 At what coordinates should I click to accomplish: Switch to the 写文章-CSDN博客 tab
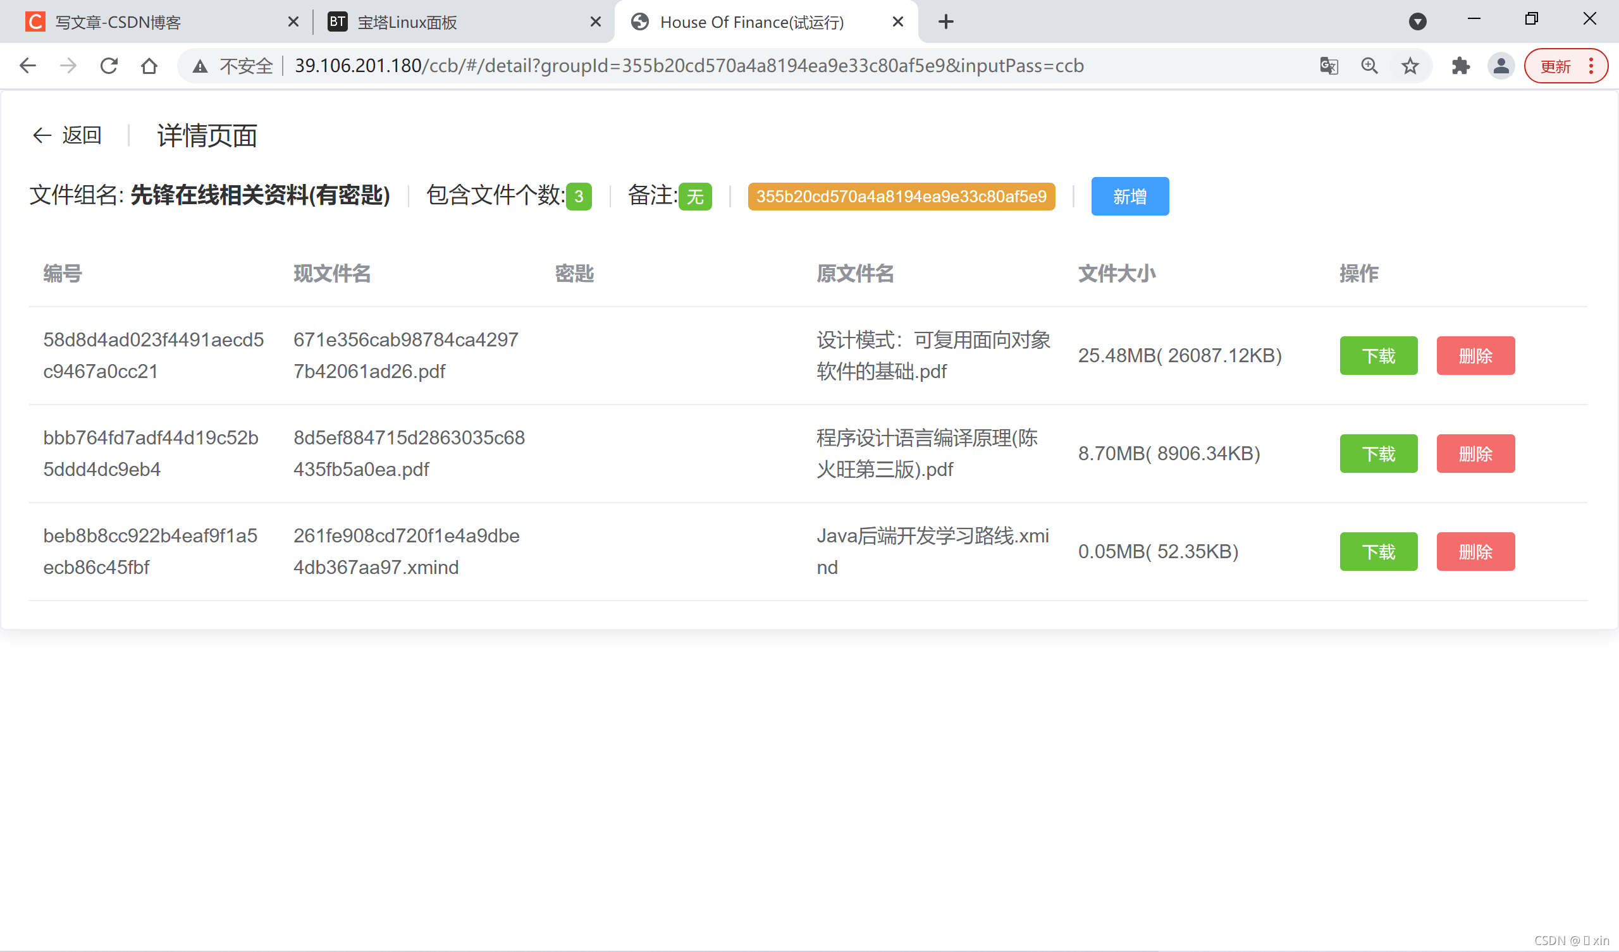coord(154,23)
